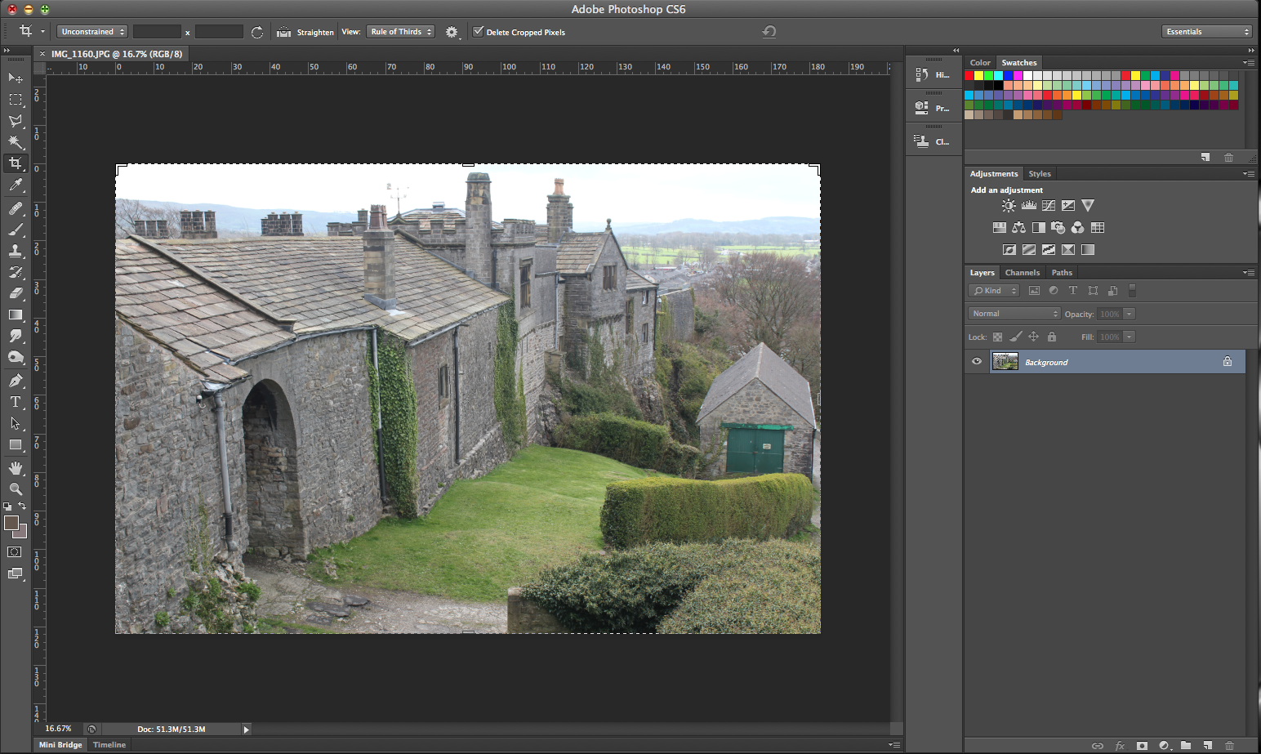1261x754 pixels.
Task: Add a Brightness/Contrast adjustment
Action: (1009, 206)
